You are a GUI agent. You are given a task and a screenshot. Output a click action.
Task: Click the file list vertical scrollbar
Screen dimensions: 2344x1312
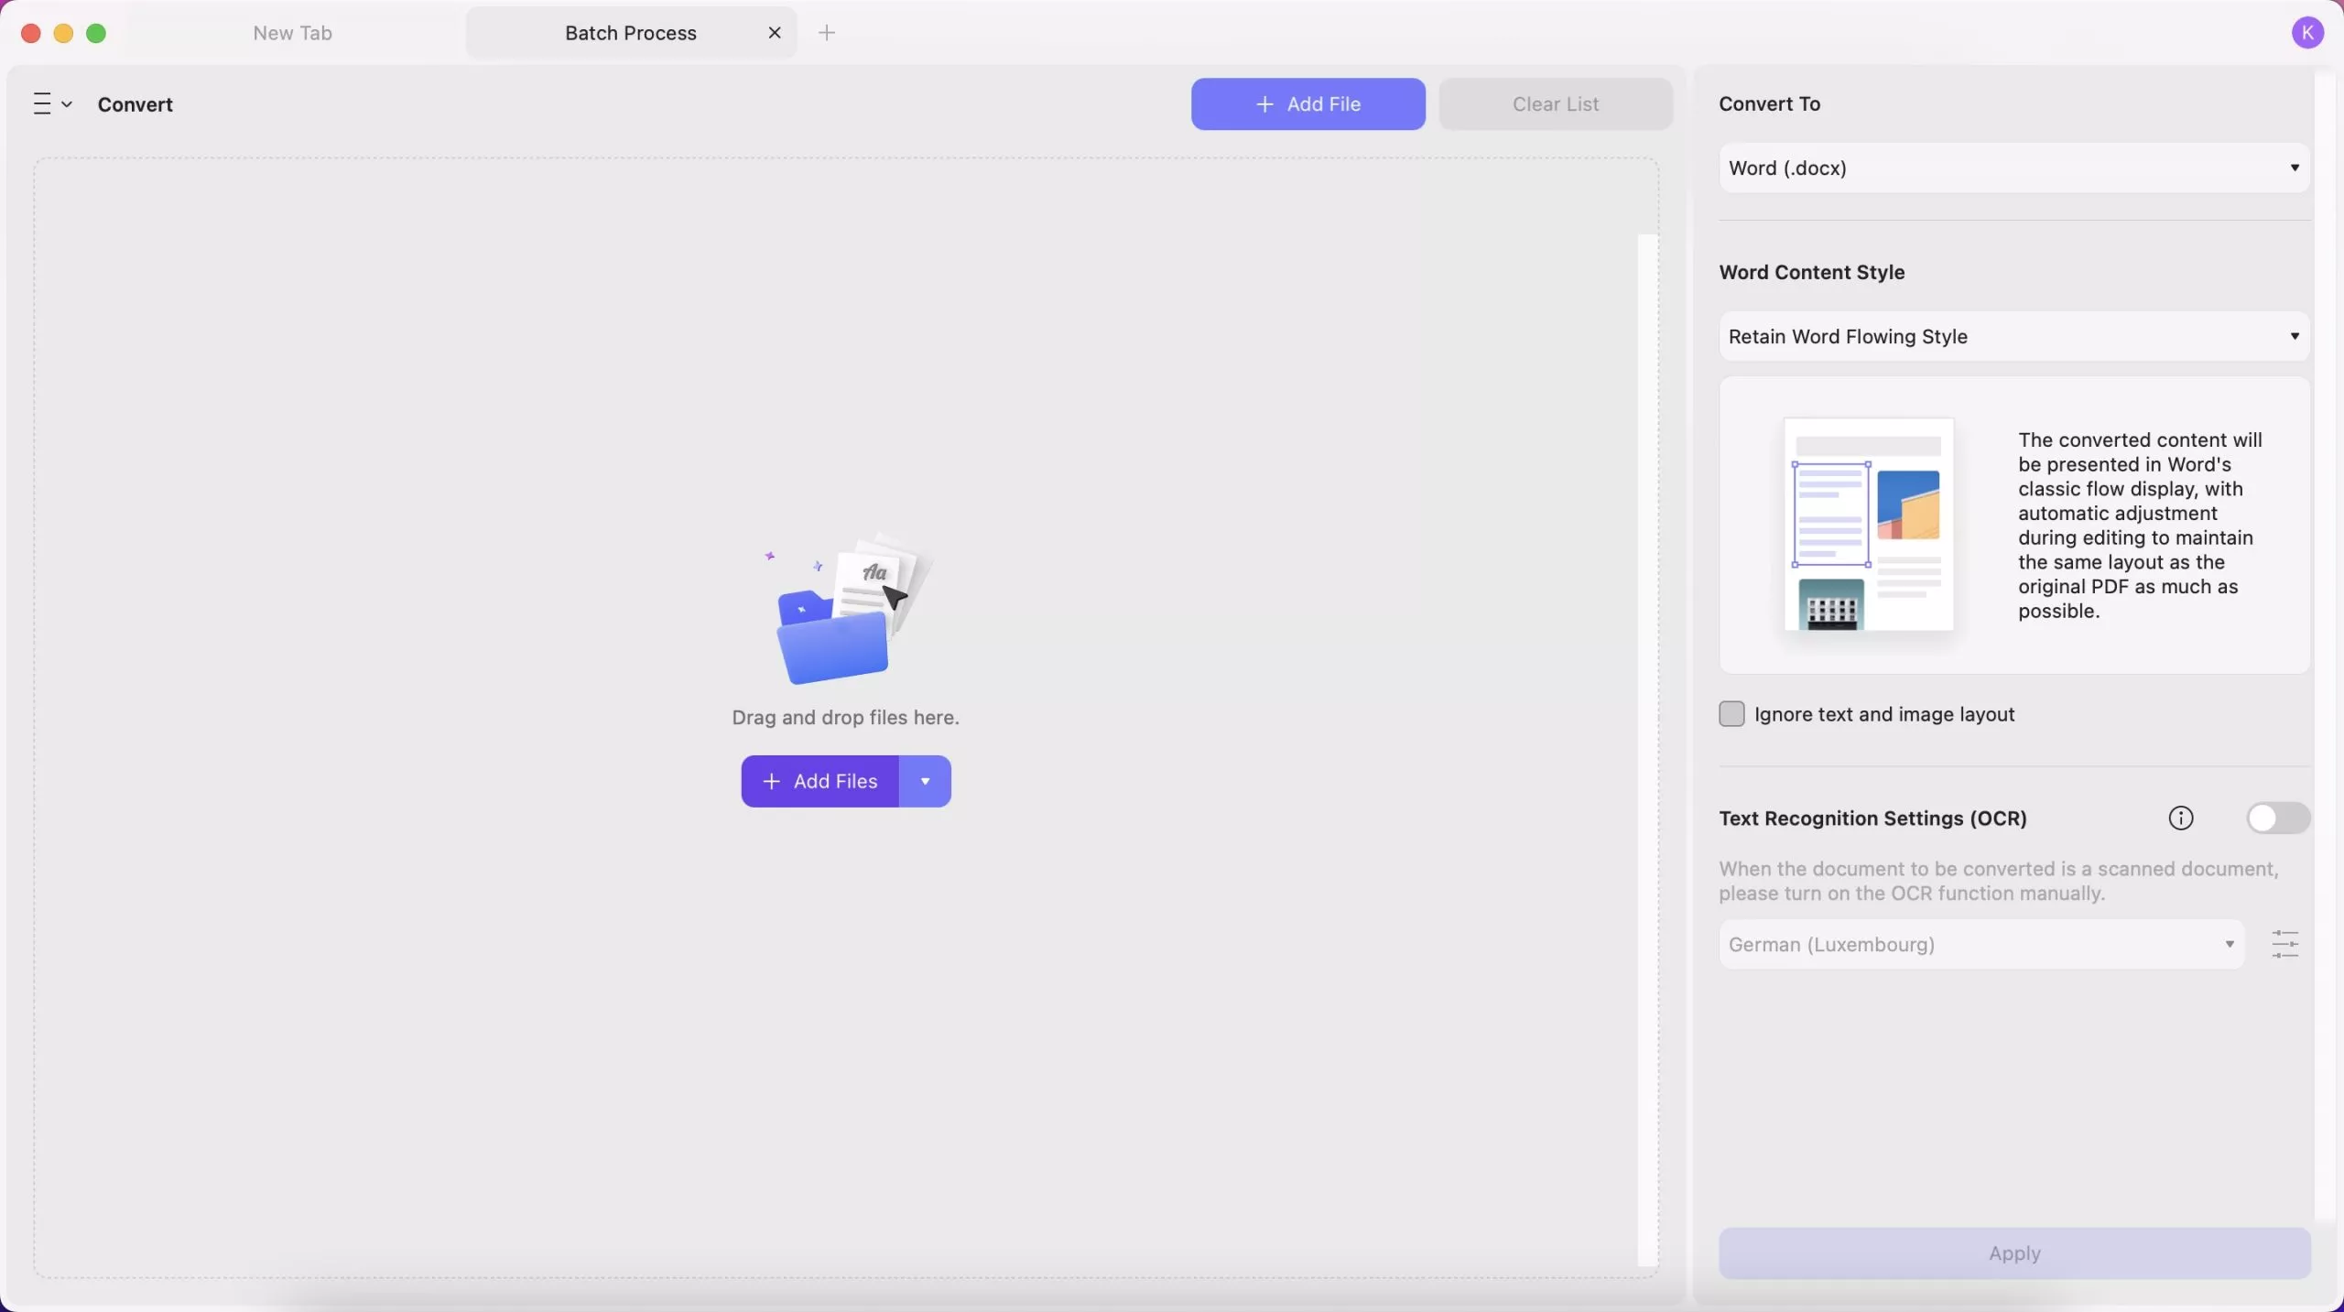click(1647, 749)
